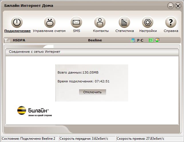Click the Beeline operator name
Viewport: 184px width, 142px height.
point(95,40)
